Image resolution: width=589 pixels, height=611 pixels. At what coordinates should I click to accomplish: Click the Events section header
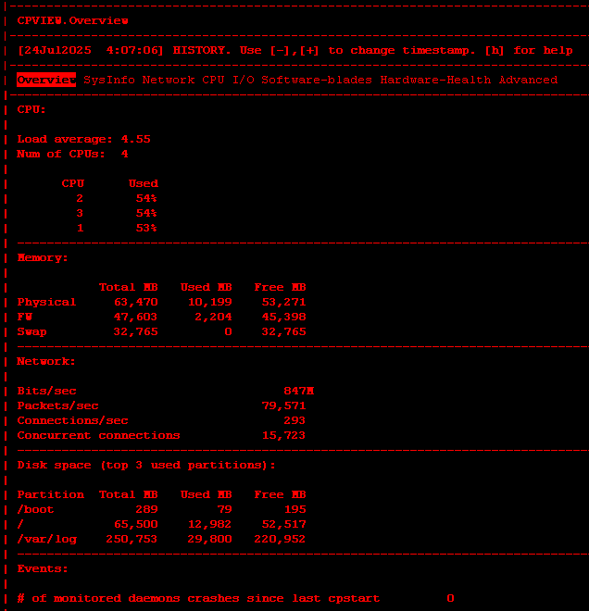tap(43, 568)
